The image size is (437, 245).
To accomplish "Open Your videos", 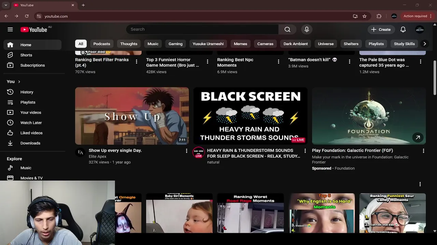I will (32, 112).
